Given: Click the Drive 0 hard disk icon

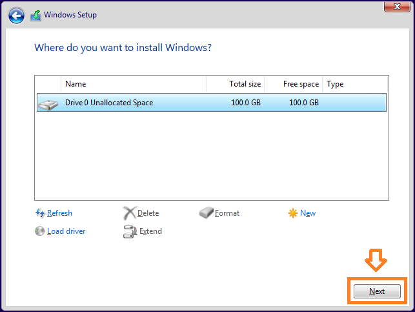Looking at the screenshot, I should point(48,105).
